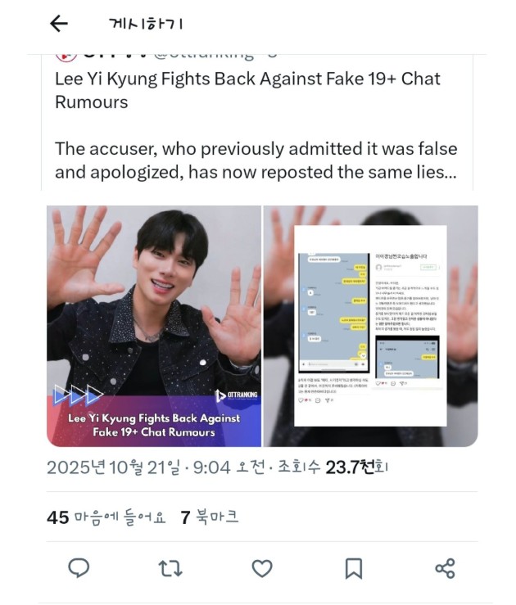This screenshot has width=516, height=605.
Task: Like the post with heart icon
Action: tap(262, 569)
